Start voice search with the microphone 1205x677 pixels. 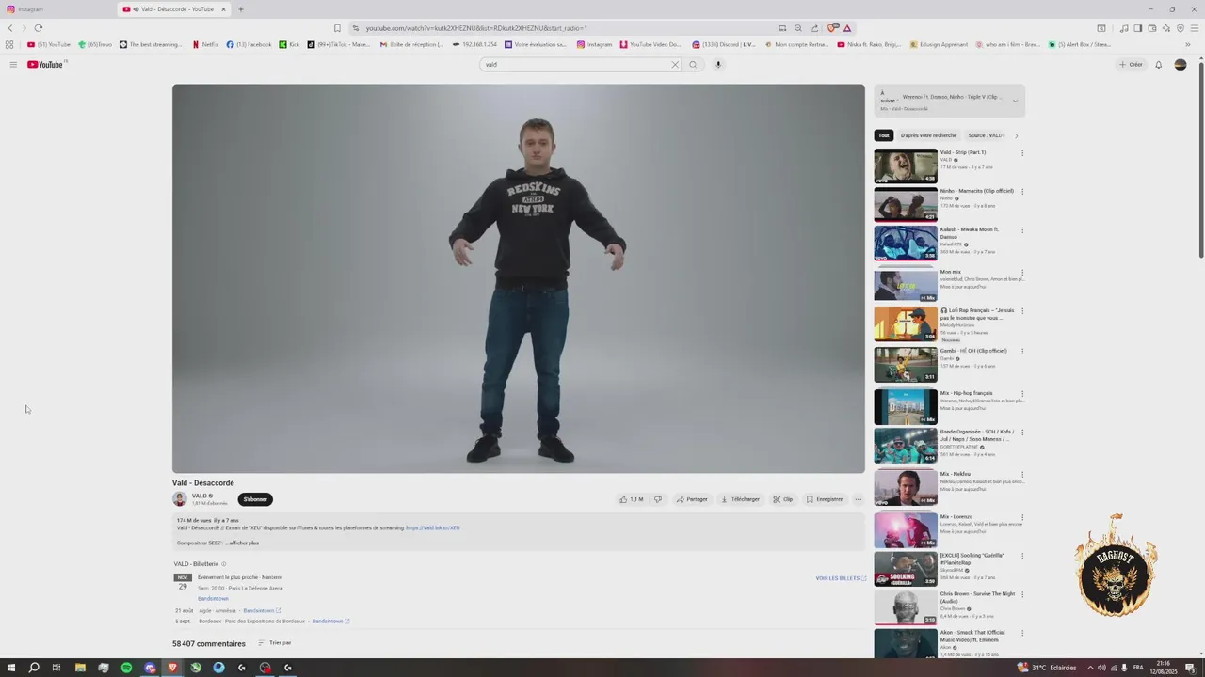pyautogui.click(x=718, y=65)
